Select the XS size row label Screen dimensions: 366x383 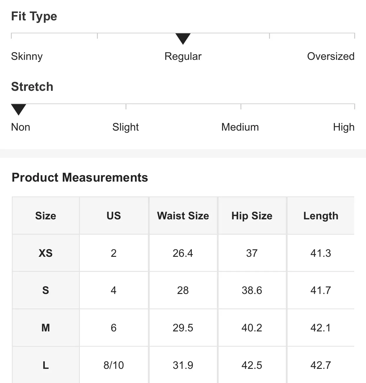(46, 253)
